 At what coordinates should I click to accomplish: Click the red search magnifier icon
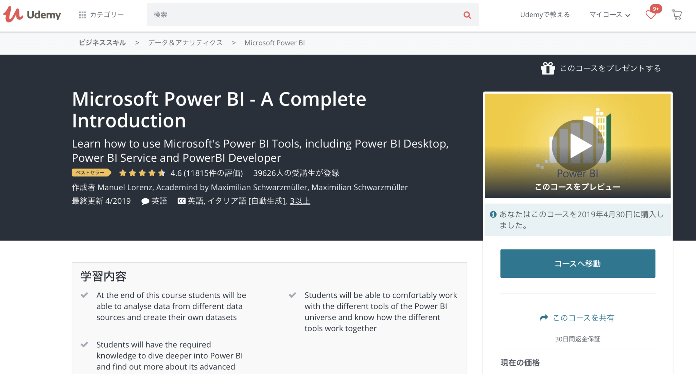pos(467,15)
